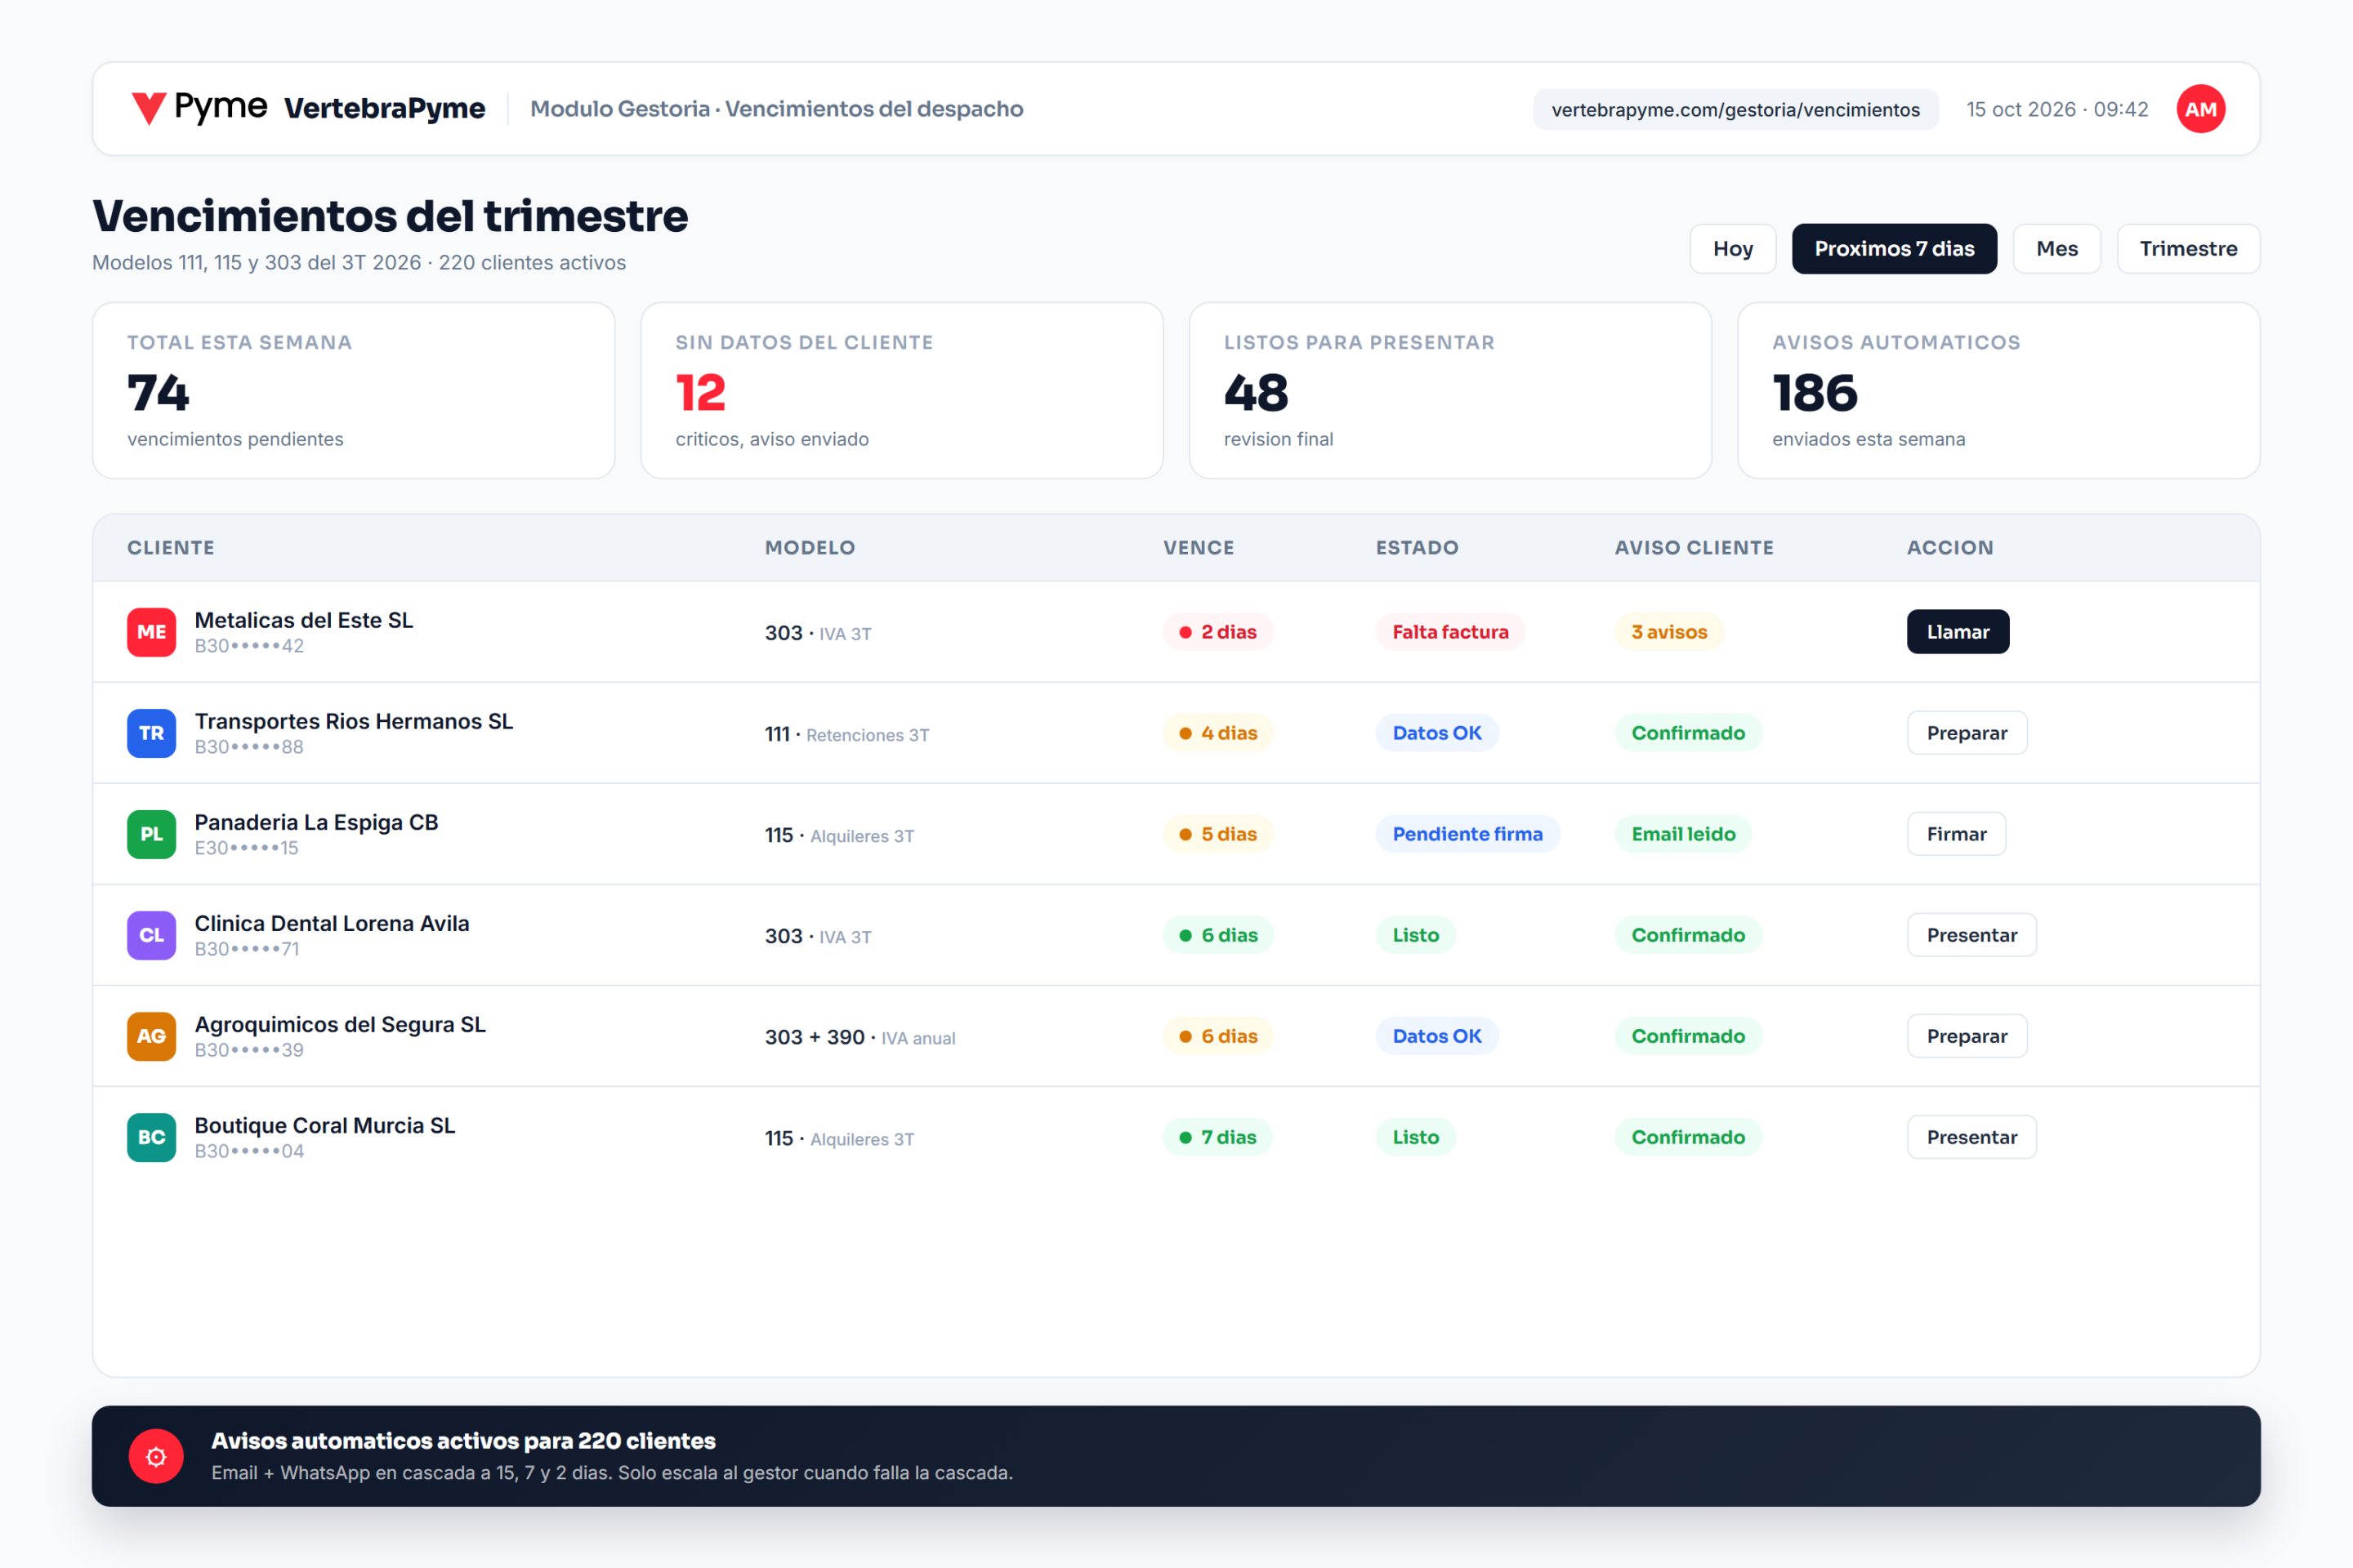Click the client name Panaderia La Espiga CB

[316, 822]
